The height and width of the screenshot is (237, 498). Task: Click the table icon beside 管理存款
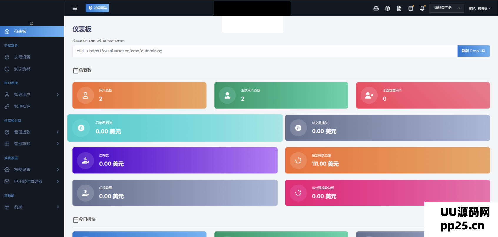pyautogui.click(x=7, y=144)
